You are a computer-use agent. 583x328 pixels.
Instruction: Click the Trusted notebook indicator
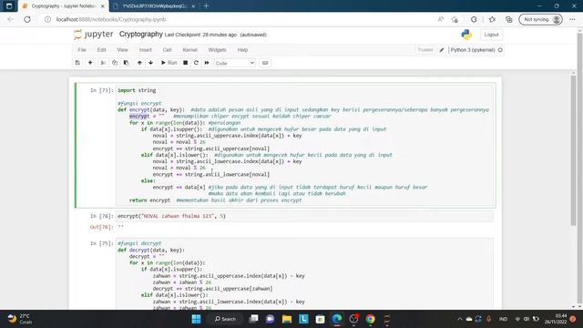point(425,50)
